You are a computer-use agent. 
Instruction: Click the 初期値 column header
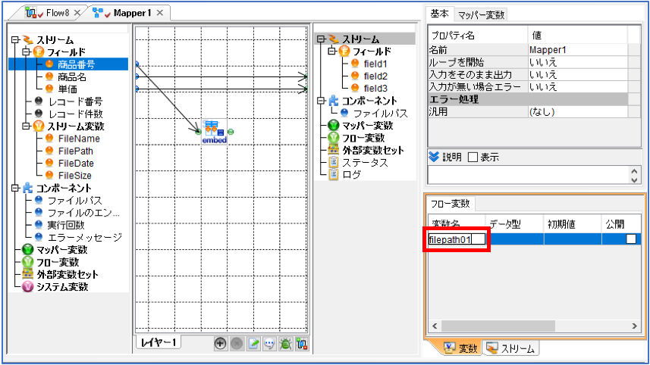(x=573, y=224)
